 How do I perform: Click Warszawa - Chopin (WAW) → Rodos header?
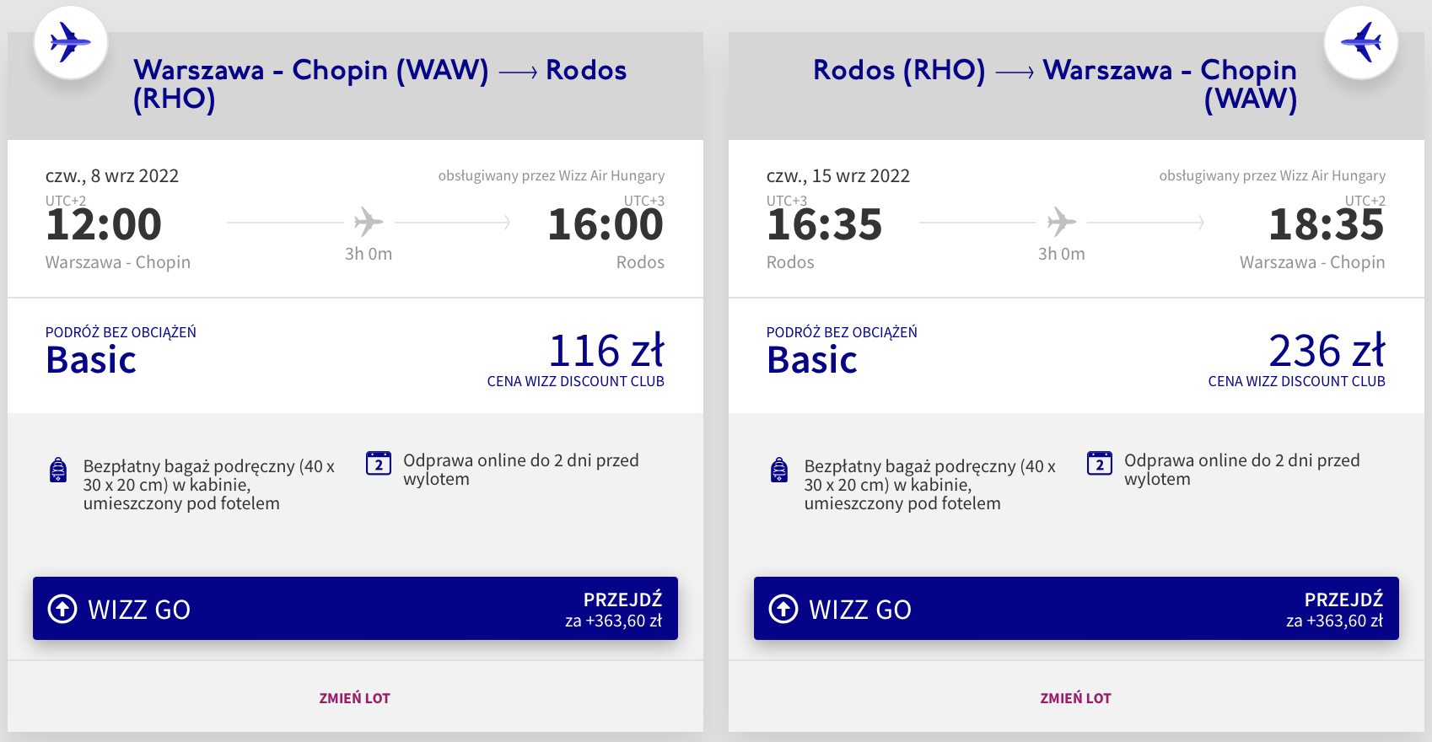(x=380, y=84)
